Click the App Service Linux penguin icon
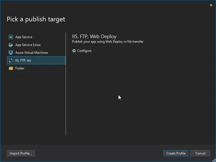Image resolution: width=216 pixels, height=162 pixels. click(x=11, y=45)
